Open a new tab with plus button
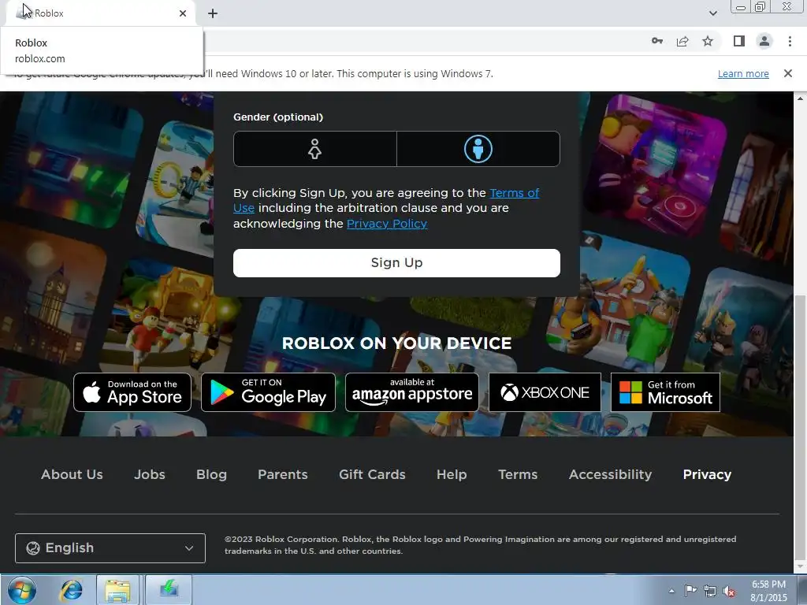Screen dimensions: 807x605 [x=213, y=13]
